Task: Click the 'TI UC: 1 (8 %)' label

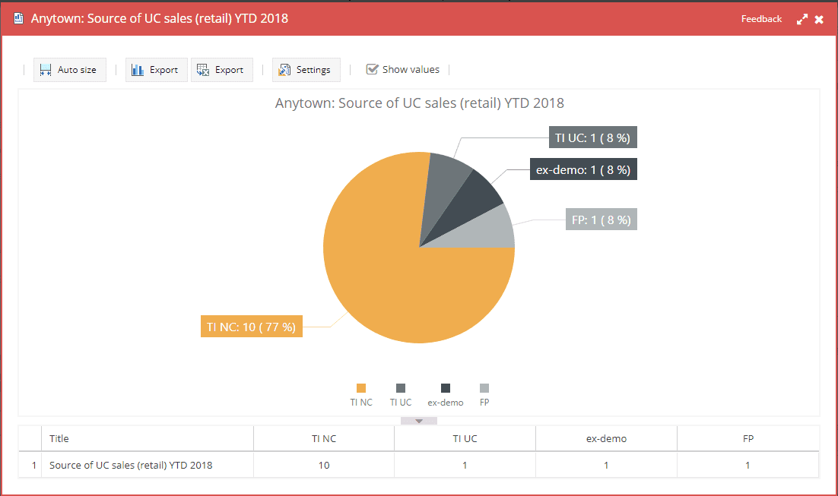Action: (592, 138)
